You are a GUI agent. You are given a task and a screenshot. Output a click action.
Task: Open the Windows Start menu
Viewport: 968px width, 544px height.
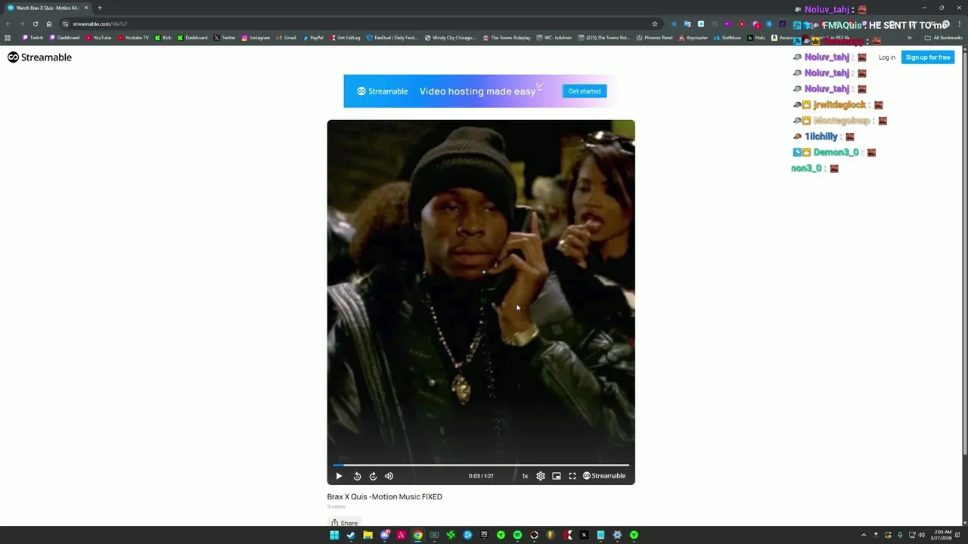tap(334, 535)
